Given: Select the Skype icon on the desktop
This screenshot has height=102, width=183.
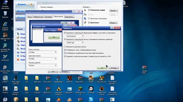Looking at the screenshot, I should [91, 99].
